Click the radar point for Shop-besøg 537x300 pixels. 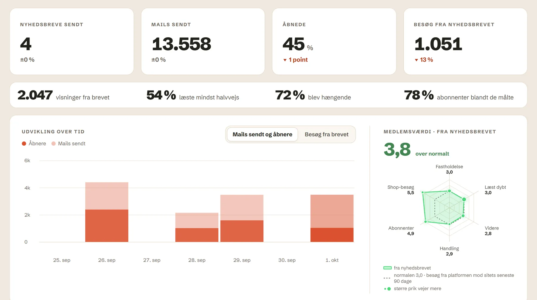pos(423,193)
